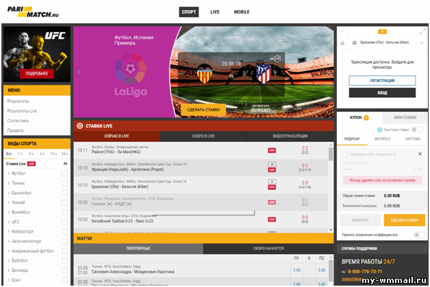The width and height of the screenshot is (430, 287).
Task: Click Сделать ставку on LaLiga banner
Action: click(203, 110)
